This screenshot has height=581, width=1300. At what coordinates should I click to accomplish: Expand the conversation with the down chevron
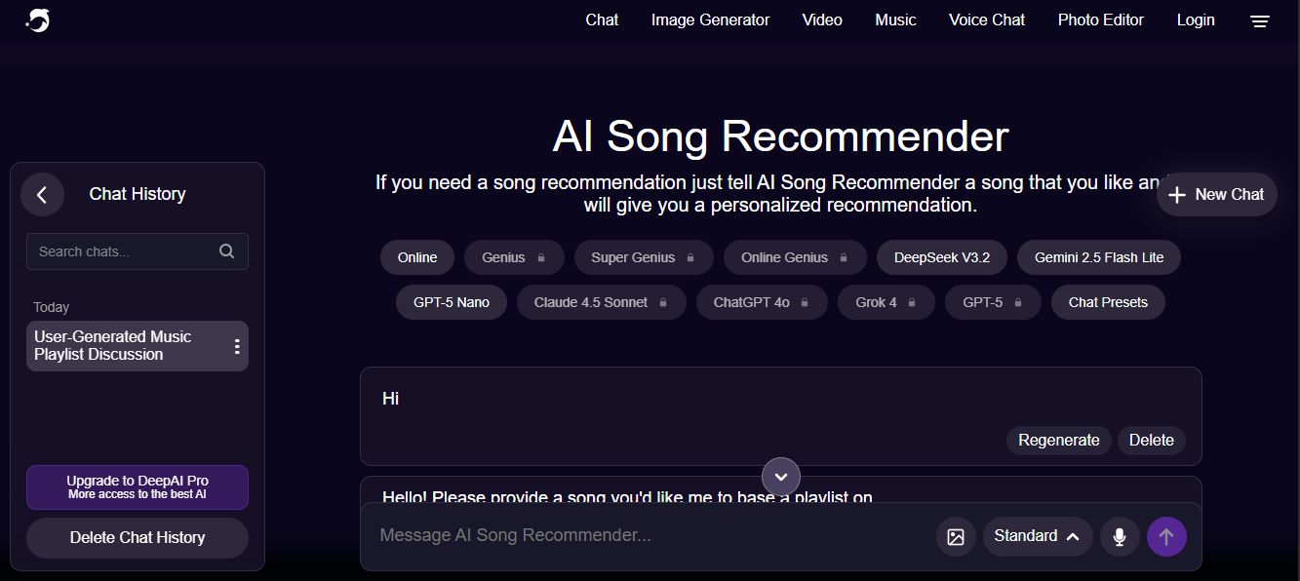(780, 476)
